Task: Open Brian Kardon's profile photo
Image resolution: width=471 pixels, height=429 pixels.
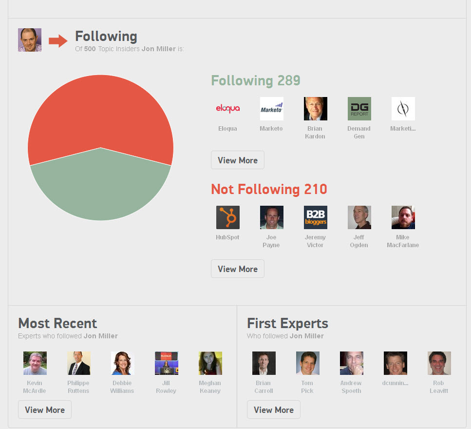Action: (315, 109)
